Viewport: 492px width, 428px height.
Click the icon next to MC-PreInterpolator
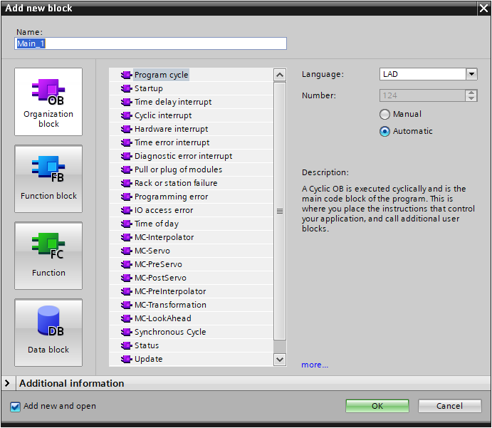coord(126,291)
